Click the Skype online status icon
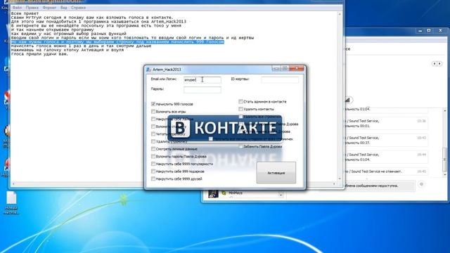Image resolution: width=450 pixels, height=253 pixels. [x=224, y=193]
